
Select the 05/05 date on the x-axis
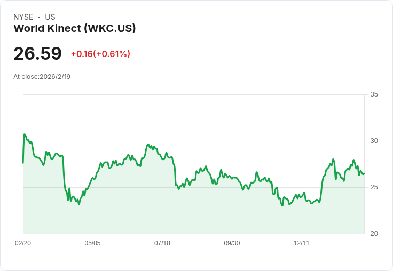click(92, 243)
